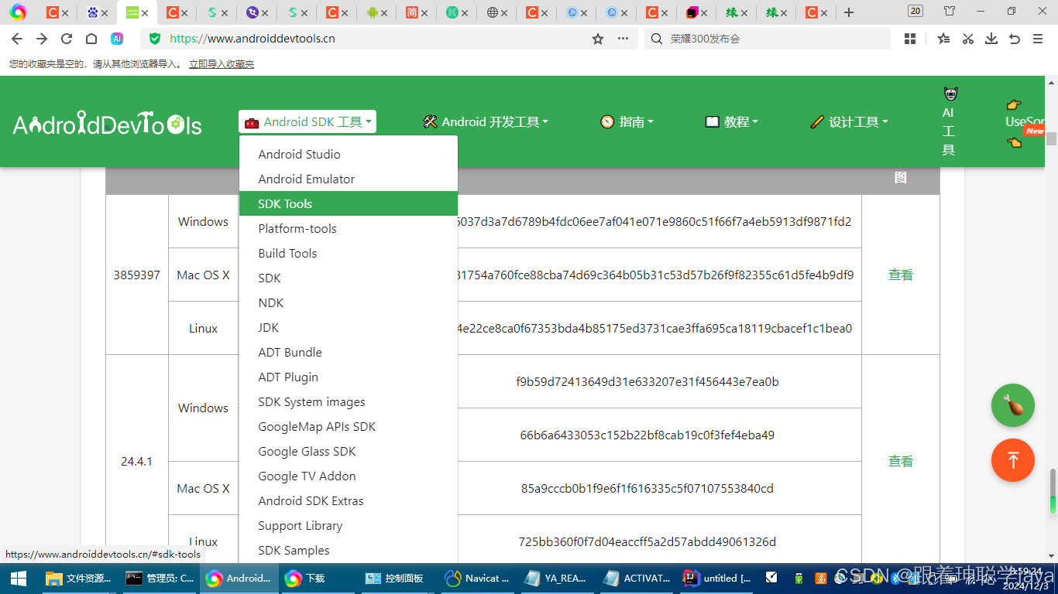
Task: Open a new tab with plus button
Action: [x=849, y=12]
